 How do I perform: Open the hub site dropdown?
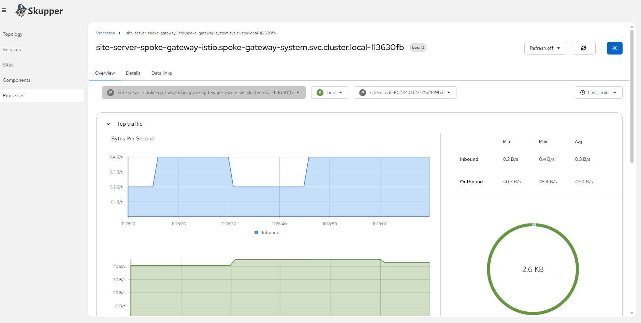(330, 92)
